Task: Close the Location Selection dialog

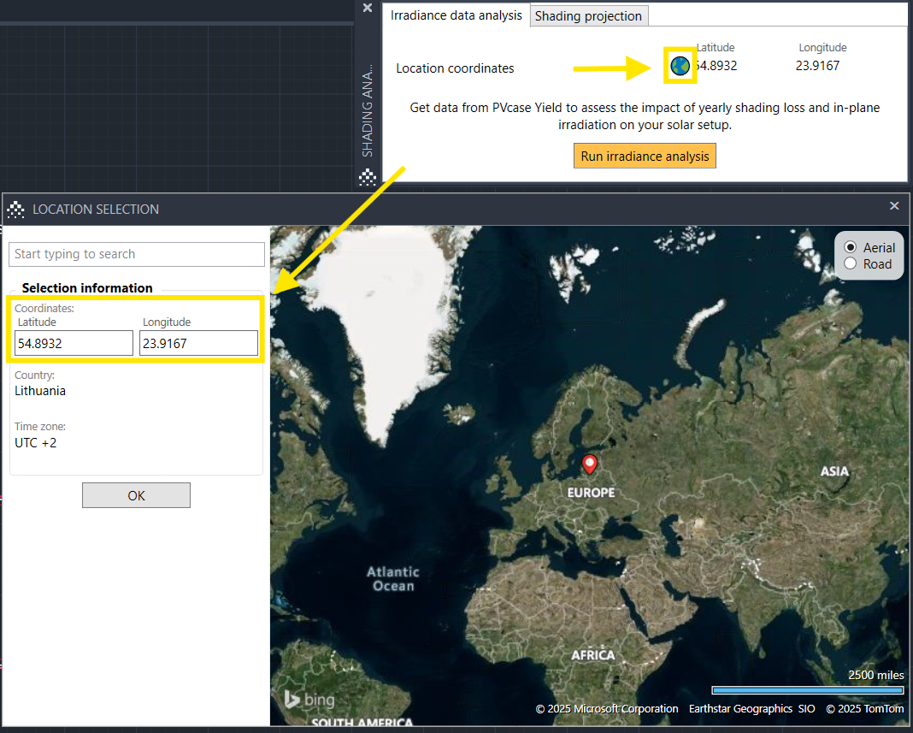Action: [x=894, y=206]
